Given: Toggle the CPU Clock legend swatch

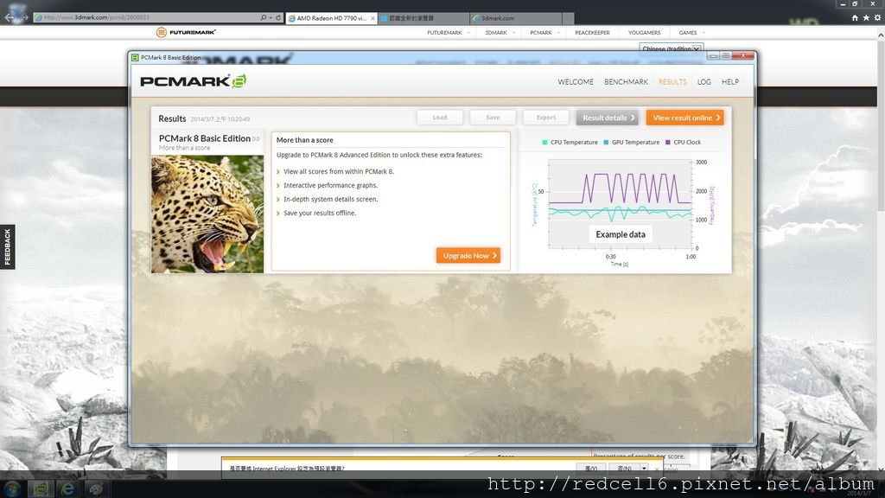Looking at the screenshot, I should click(668, 143).
